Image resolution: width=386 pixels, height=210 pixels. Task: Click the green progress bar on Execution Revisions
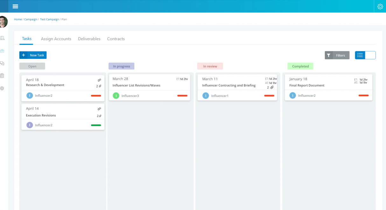96,125
